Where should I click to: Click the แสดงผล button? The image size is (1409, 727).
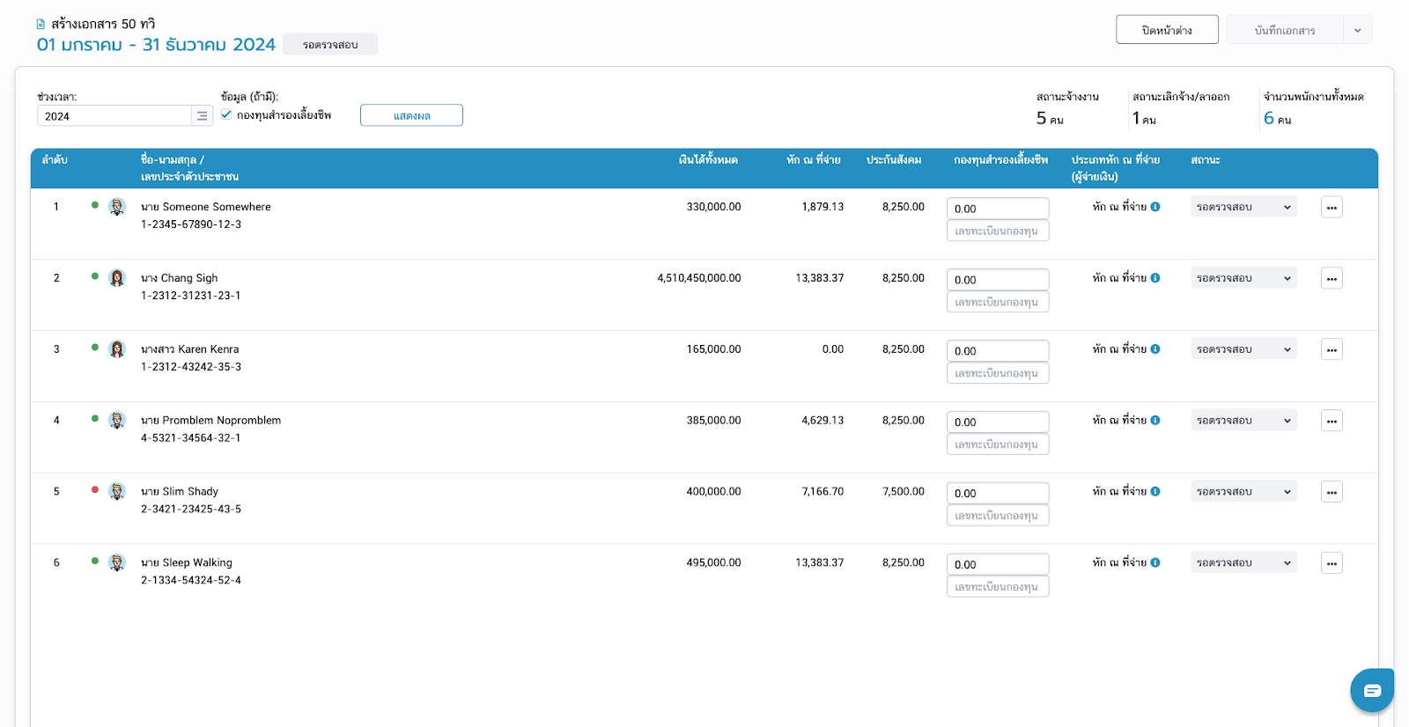tap(411, 115)
